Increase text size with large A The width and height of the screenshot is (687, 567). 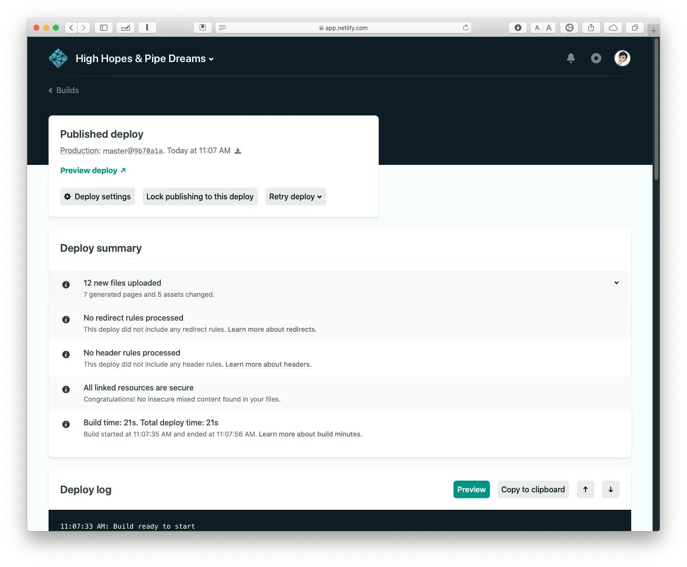click(549, 28)
